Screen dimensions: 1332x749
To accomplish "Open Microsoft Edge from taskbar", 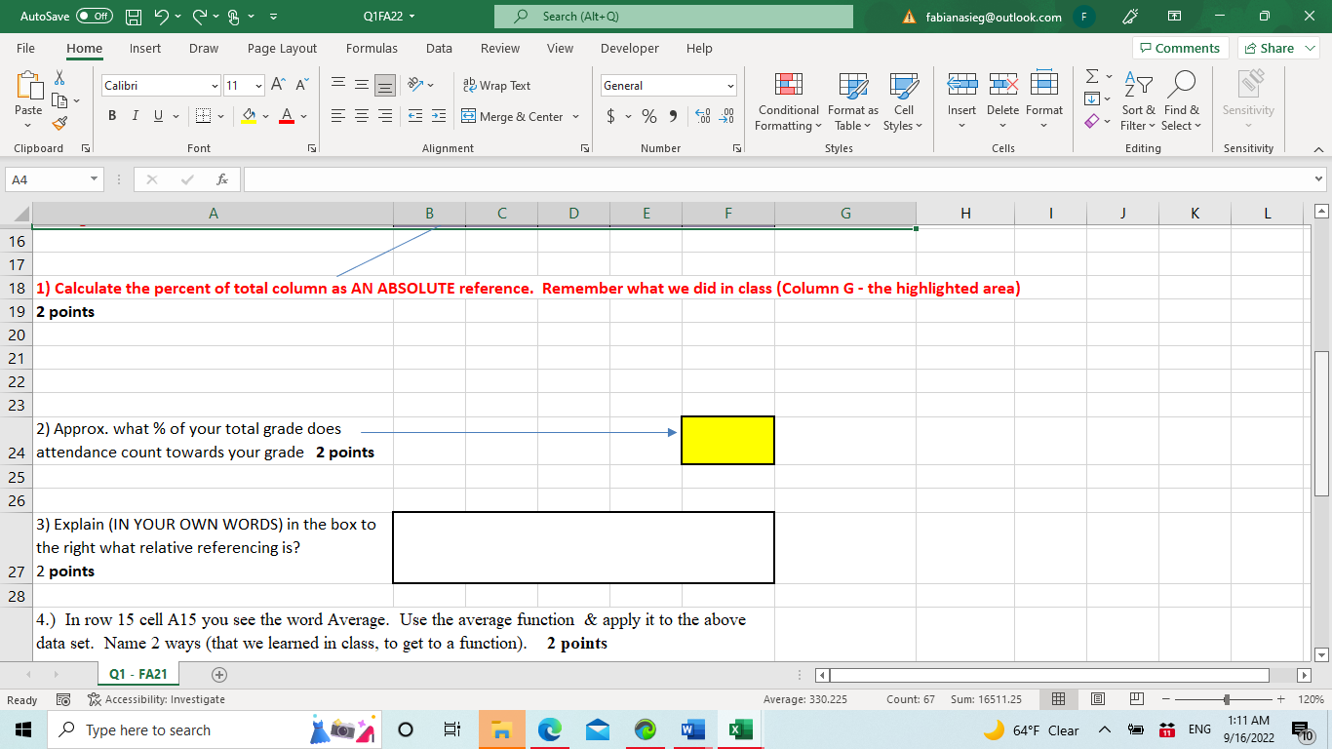I will tap(550, 729).
